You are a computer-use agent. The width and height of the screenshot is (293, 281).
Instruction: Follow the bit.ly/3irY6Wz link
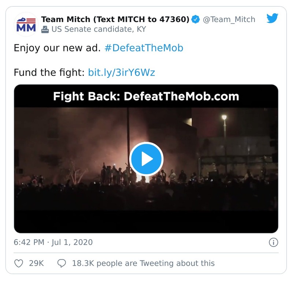coord(122,72)
